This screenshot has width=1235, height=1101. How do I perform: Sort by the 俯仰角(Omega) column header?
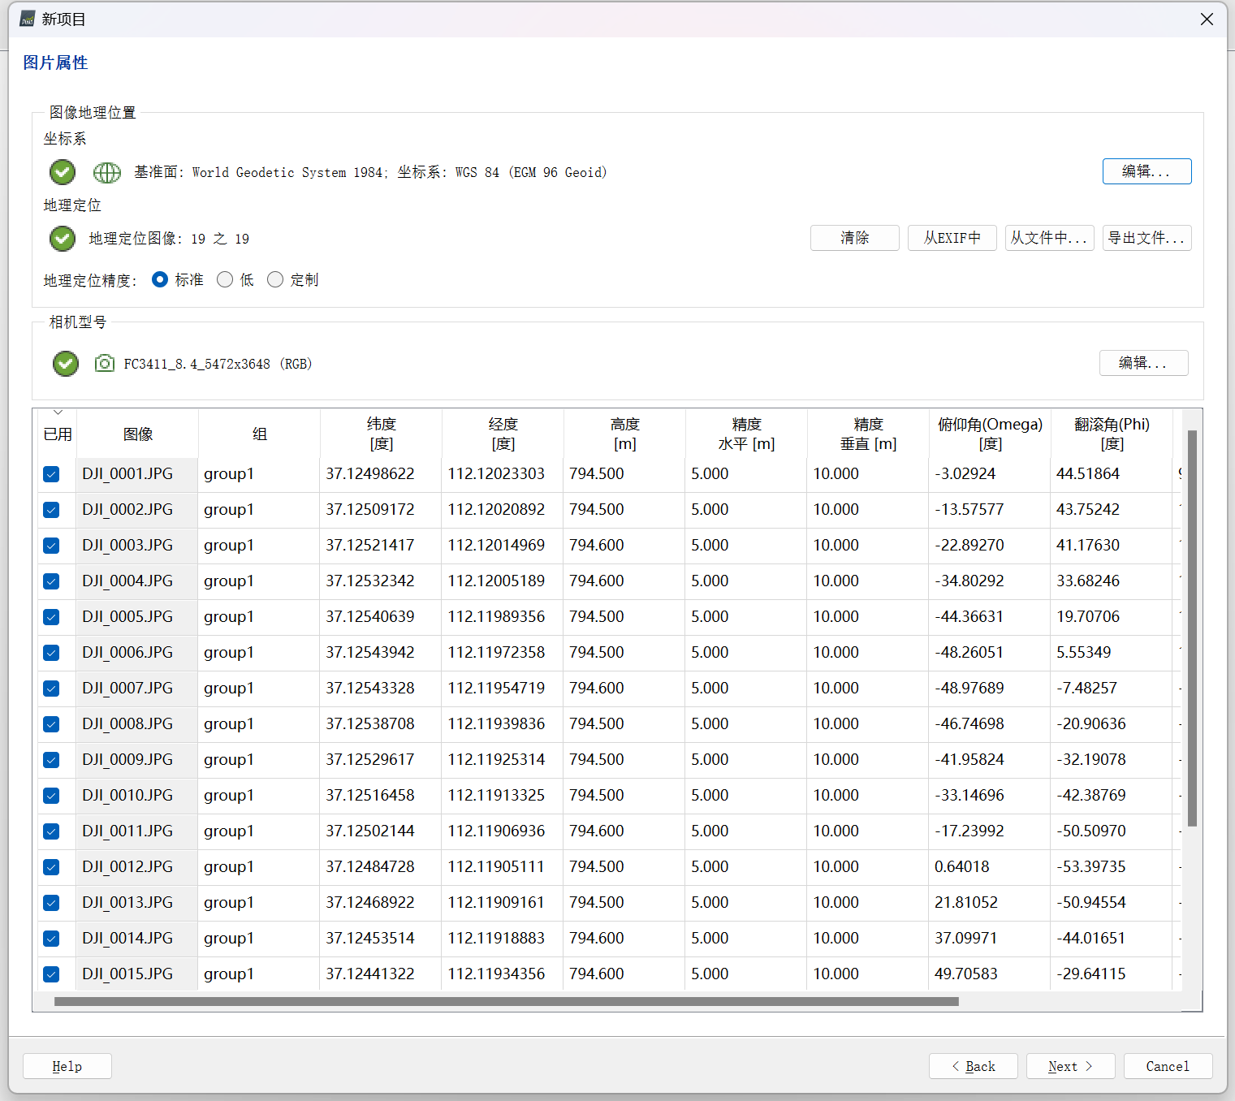click(x=990, y=434)
